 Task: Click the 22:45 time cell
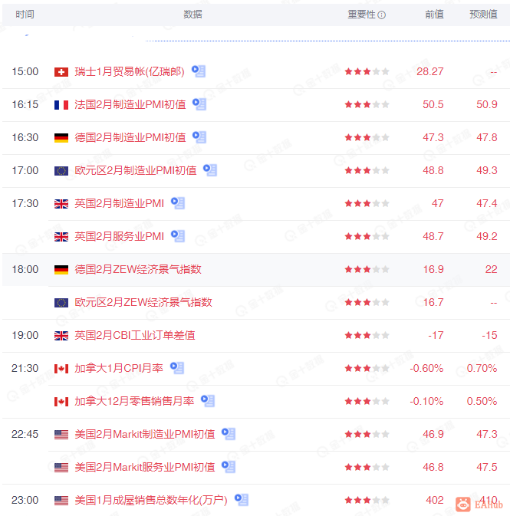25,434
